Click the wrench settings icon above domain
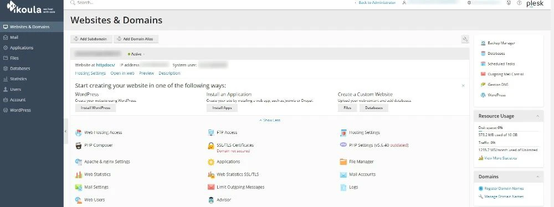The width and height of the screenshot is (554, 207). 465,39
